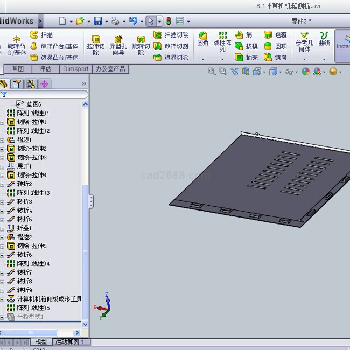Image resolution: width=350 pixels, height=350 pixels.
Task: Click the 参考几何体 reference geometry icon
Action: pos(304,41)
